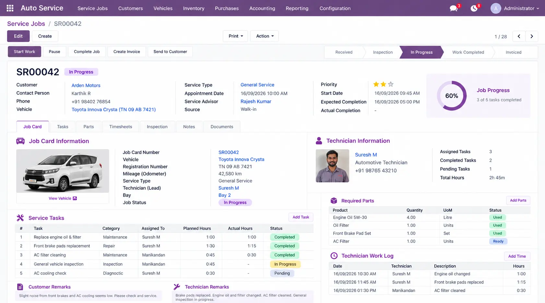Click the Required Parts box icon
545x303 pixels.
coord(334,201)
